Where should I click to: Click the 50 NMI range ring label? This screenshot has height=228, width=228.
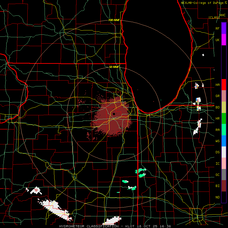(114, 67)
